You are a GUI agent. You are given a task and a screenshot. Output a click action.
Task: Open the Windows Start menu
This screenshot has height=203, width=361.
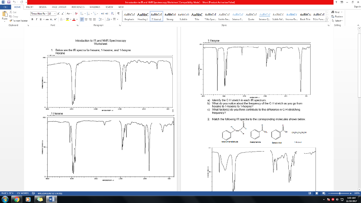pos(5,199)
